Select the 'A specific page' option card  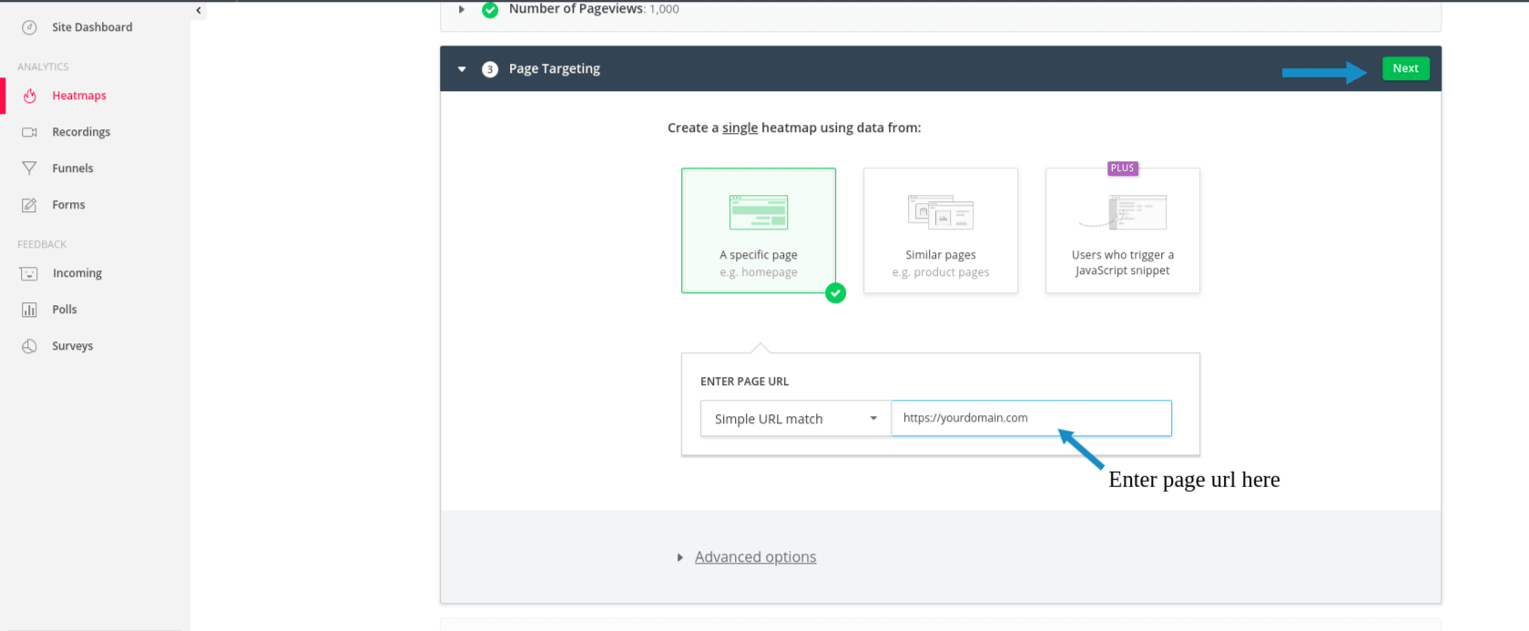point(759,230)
